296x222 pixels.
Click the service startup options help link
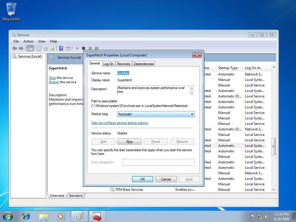pos(120,123)
